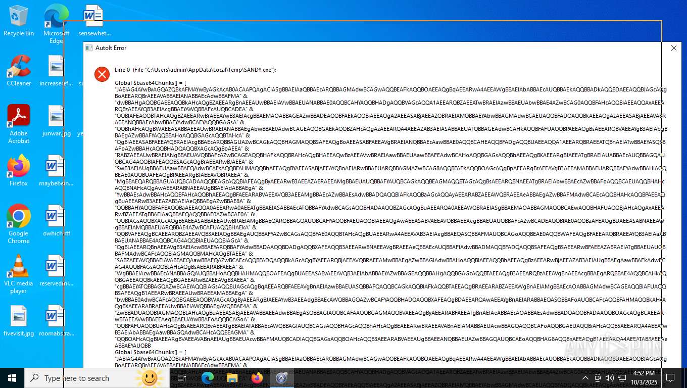The height and width of the screenshot is (388, 687).
Task: Open Edge from the taskbar
Action: (x=208, y=378)
